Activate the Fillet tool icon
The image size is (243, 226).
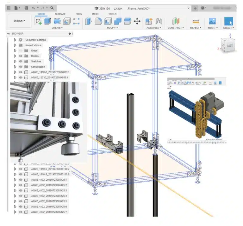98,21
